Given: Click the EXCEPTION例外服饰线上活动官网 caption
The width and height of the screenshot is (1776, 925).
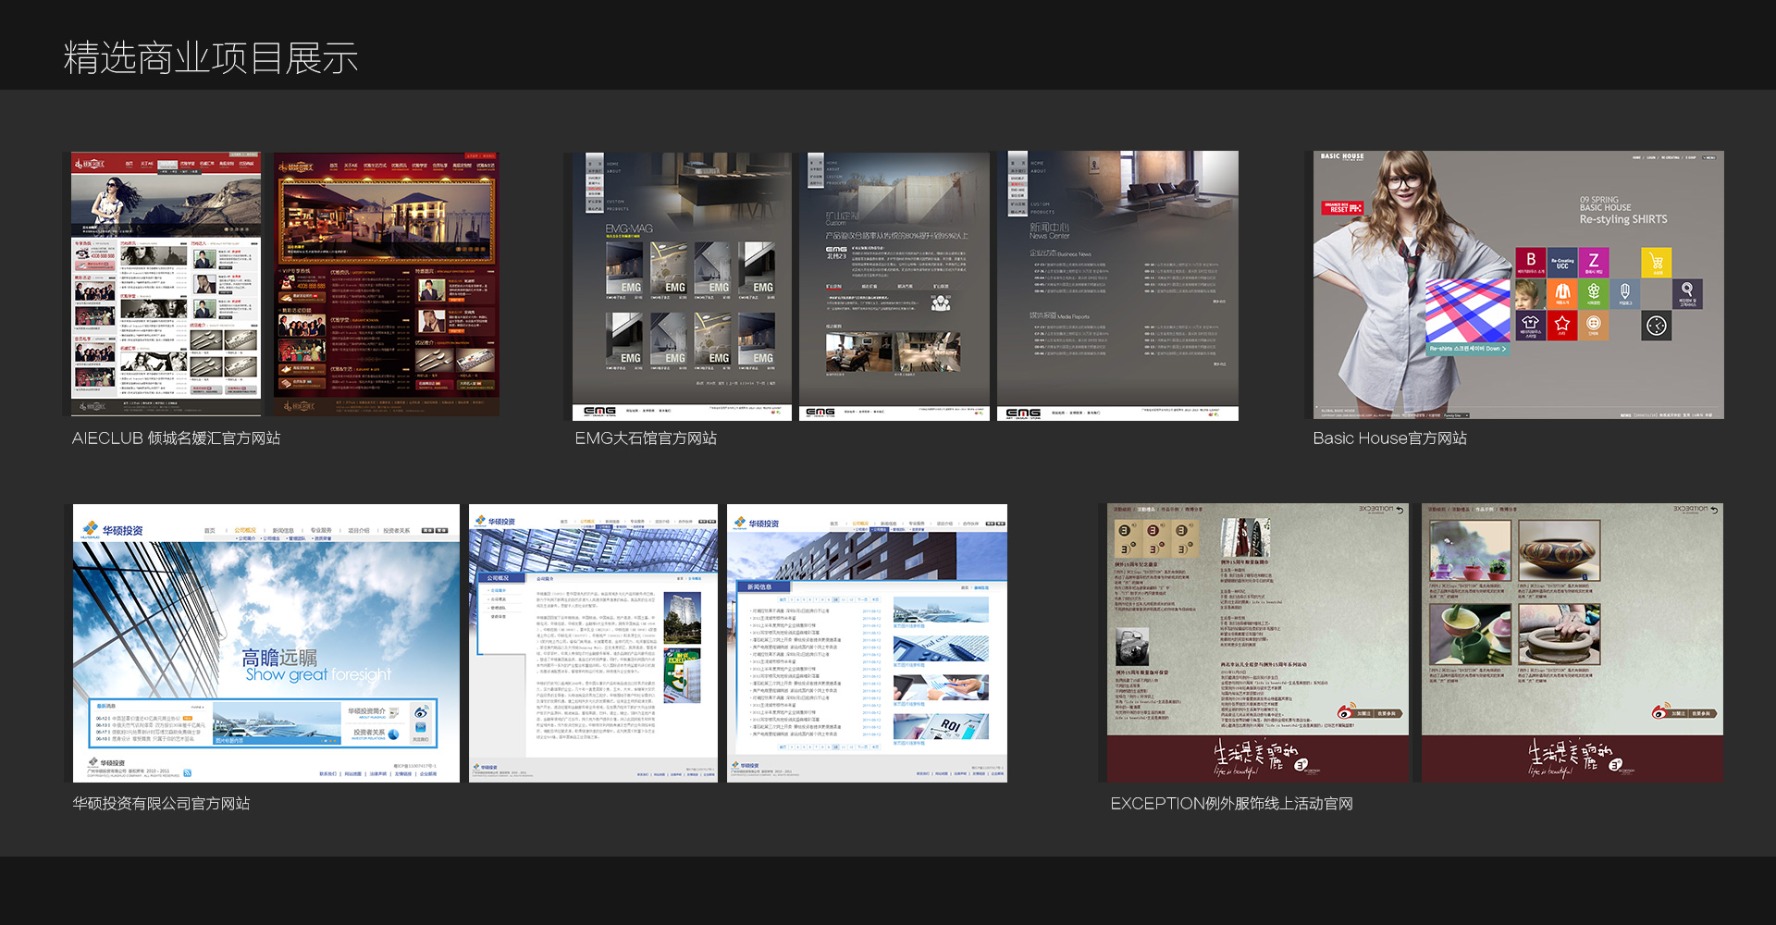Looking at the screenshot, I should click(1231, 804).
